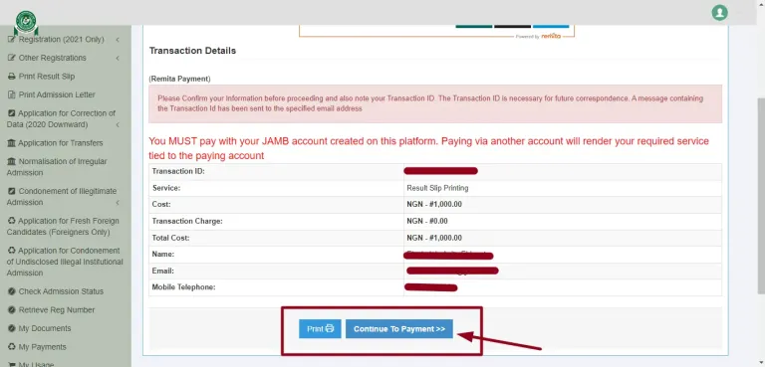Image resolution: width=765 pixels, height=367 pixels.
Task: Click the remita logo
Action: pyautogui.click(x=551, y=37)
